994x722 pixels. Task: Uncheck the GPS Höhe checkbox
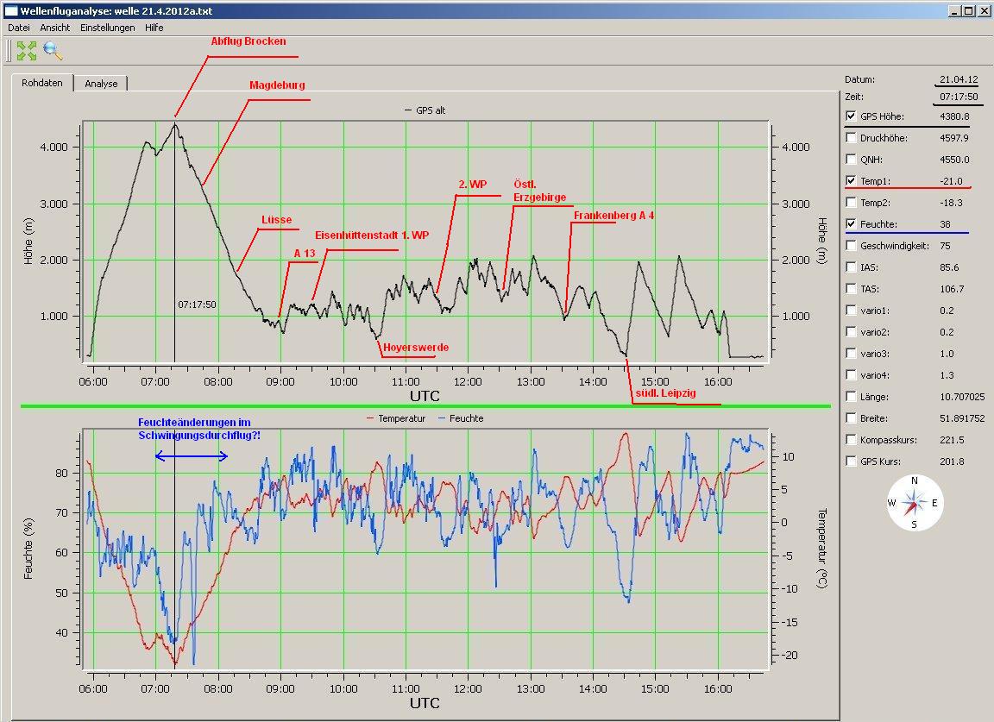click(852, 116)
